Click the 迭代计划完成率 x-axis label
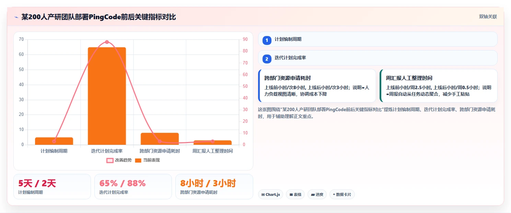Image resolution: width=511 pixels, height=213 pixels. 107,151
